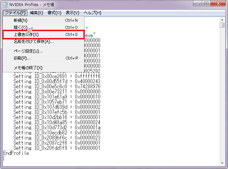
Task: Click the line with 'ID_0x107d639d'
Action: [x=57, y=107]
